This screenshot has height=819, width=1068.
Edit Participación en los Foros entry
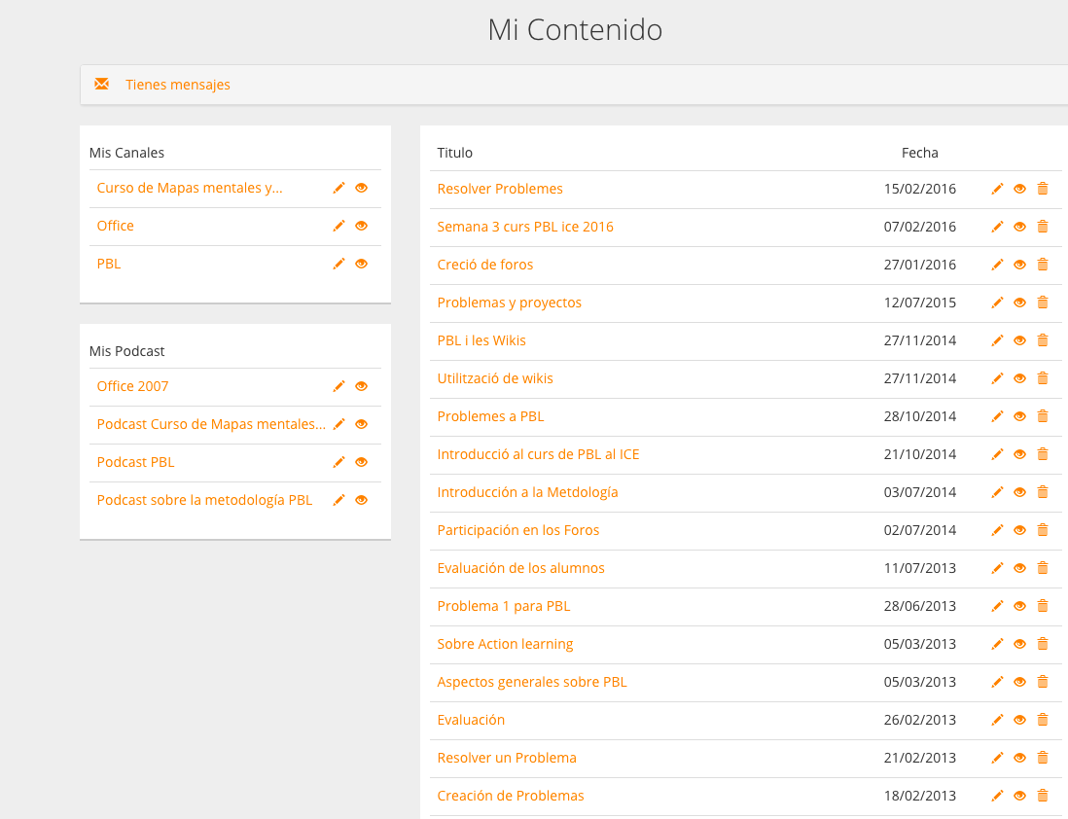997,531
